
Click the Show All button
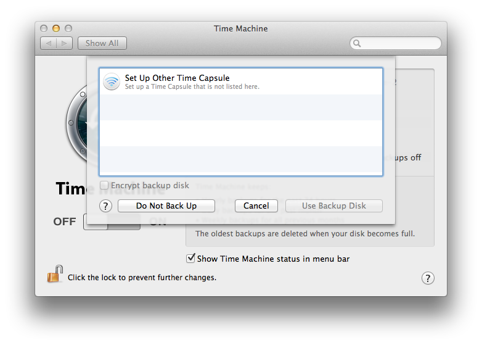pos(102,43)
